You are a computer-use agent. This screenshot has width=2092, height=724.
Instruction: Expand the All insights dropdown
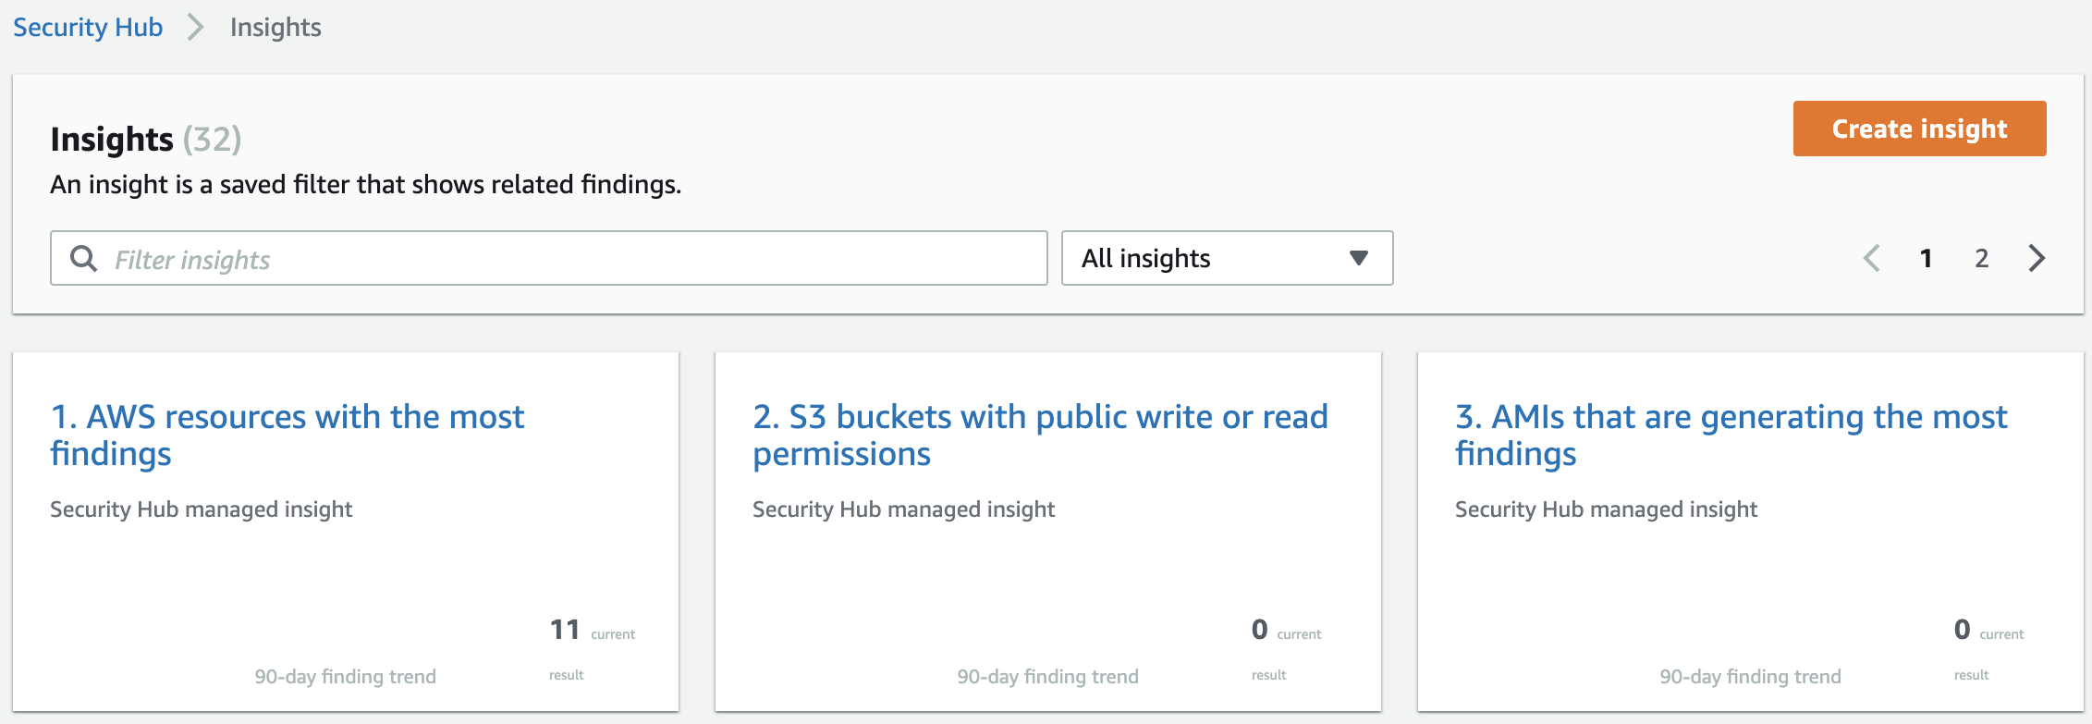click(x=1227, y=258)
